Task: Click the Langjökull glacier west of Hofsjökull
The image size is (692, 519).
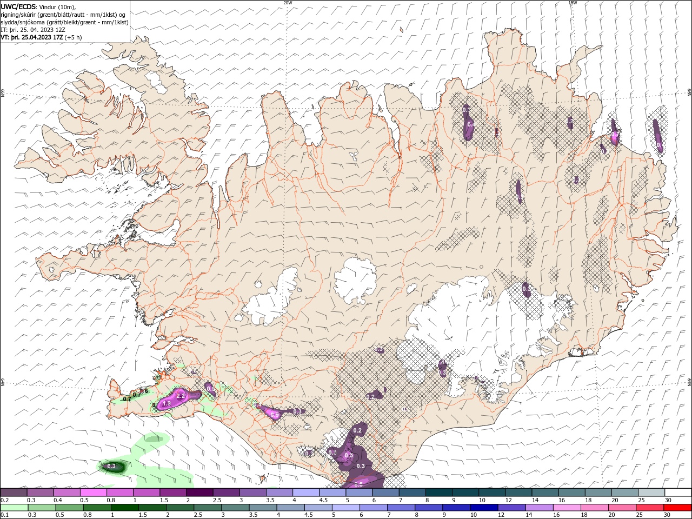Action: click(x=270, y=300)
